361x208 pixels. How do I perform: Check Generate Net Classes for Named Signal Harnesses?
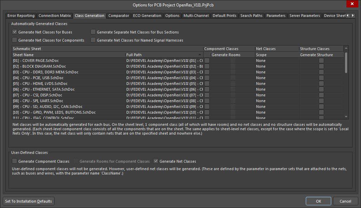click(93, 40)
